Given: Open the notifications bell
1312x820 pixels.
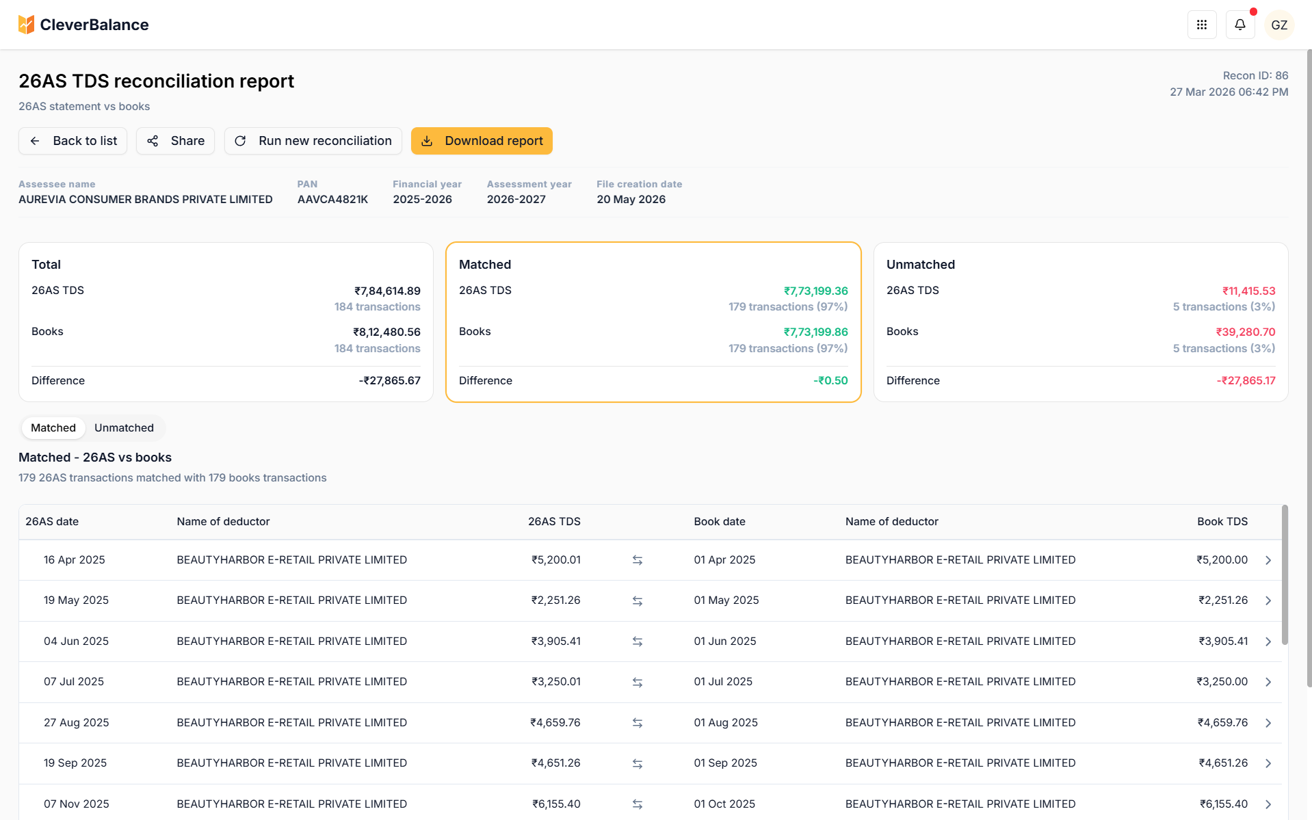Looking at the screenshot, I should [1239, 25].
